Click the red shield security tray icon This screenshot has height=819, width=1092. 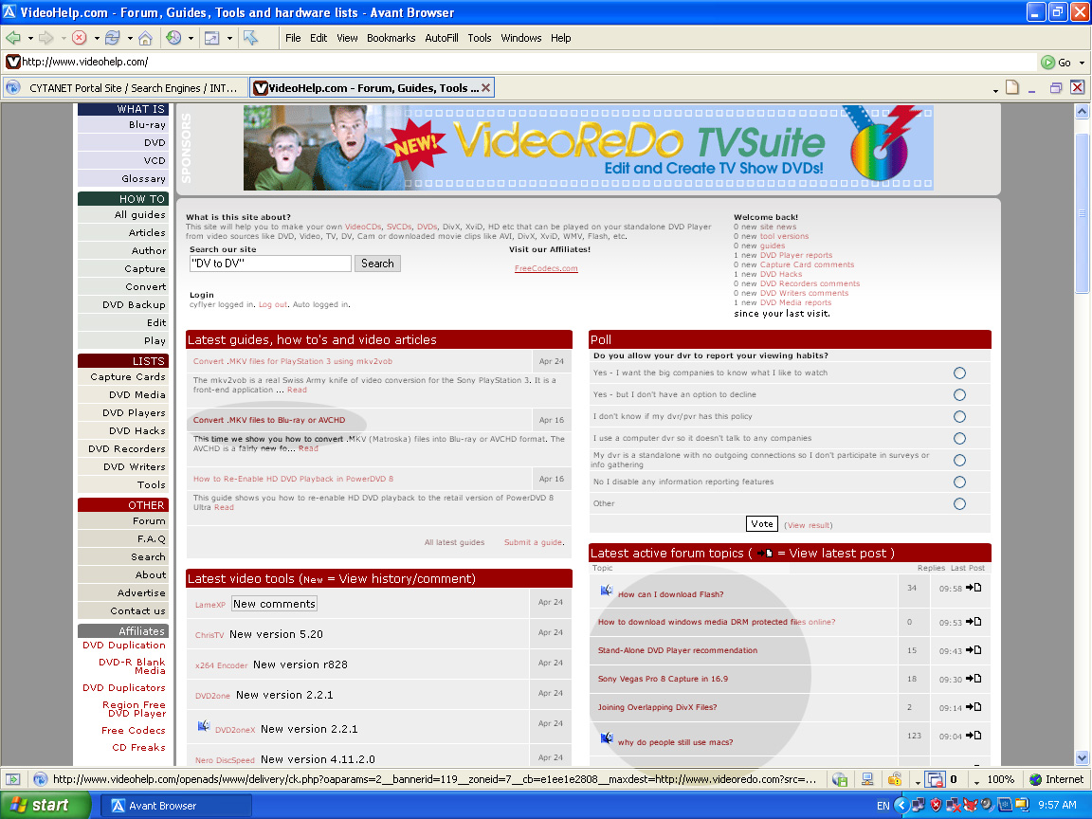[x=936, y=805]
